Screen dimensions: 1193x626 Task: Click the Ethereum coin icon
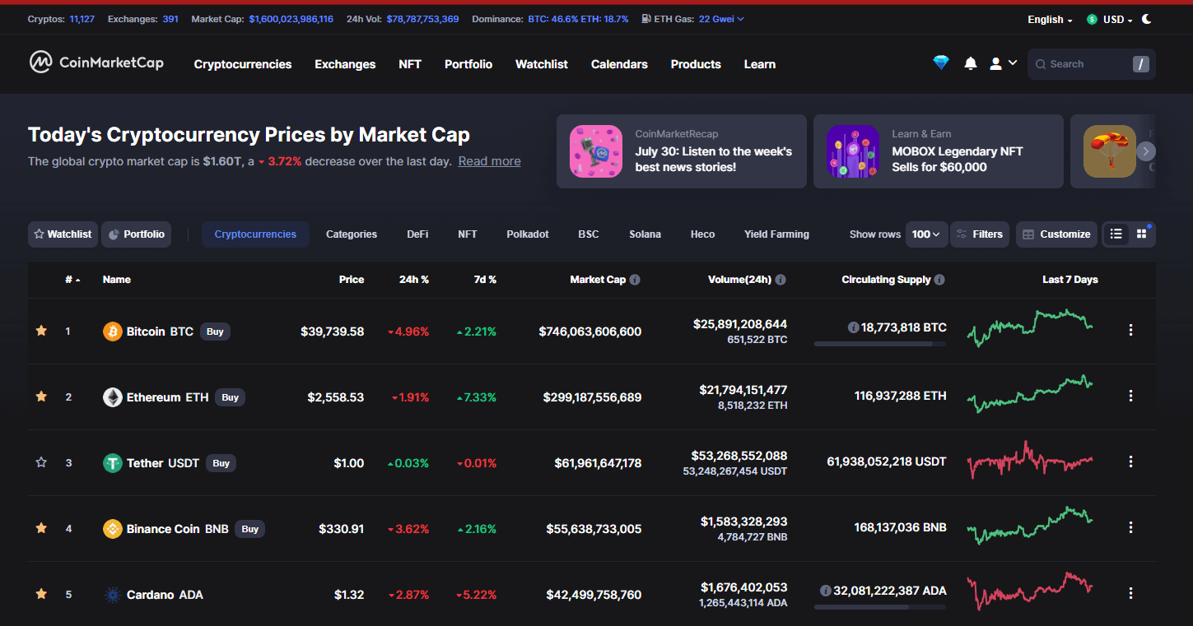112,397
